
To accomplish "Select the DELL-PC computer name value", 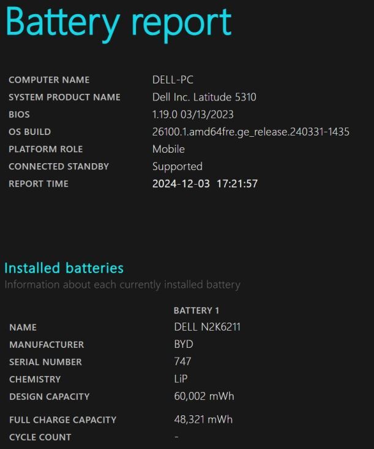I will coord(173,80).
